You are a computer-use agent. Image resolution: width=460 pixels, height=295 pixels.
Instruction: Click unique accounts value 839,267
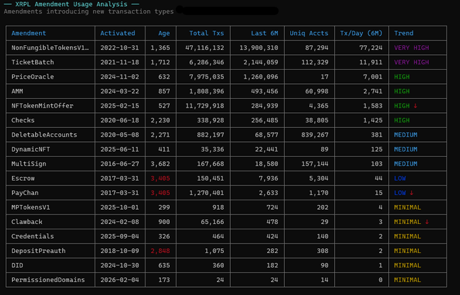tap(315, 135)
